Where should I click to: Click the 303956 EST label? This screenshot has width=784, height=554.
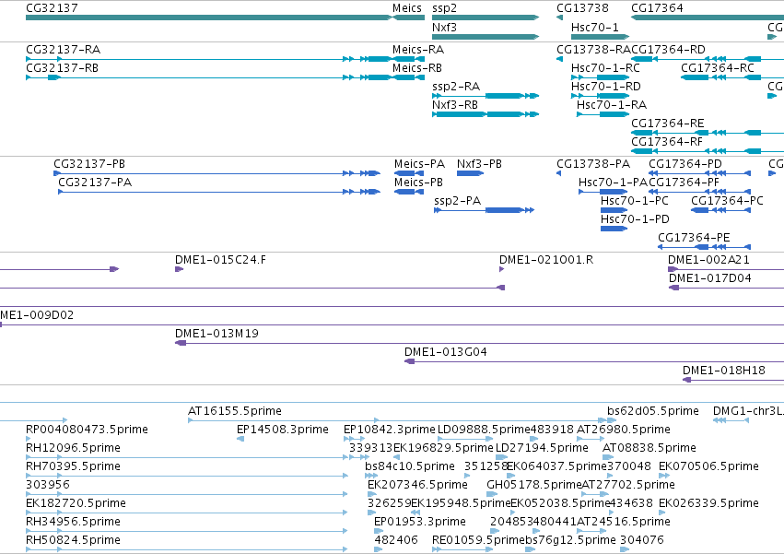[x=48, y=485]
